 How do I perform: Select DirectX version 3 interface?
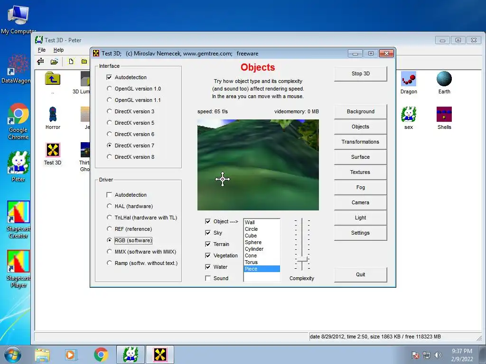(x=109, y=111)
